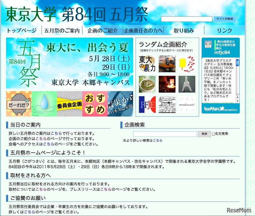Open the orange train photo thumbnail
Screen dimensions: 255x216
tap(167, 64)
